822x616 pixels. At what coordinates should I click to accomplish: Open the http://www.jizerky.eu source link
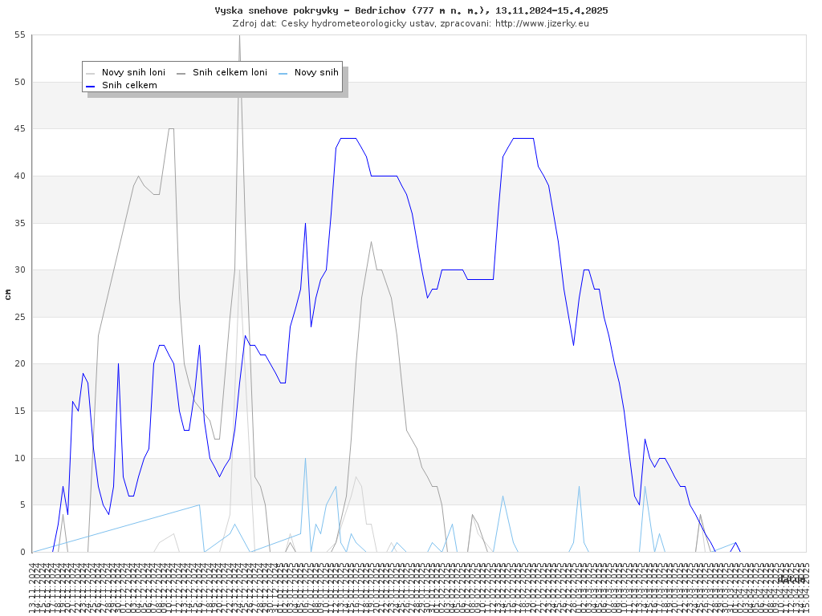(x=542, y=23)
